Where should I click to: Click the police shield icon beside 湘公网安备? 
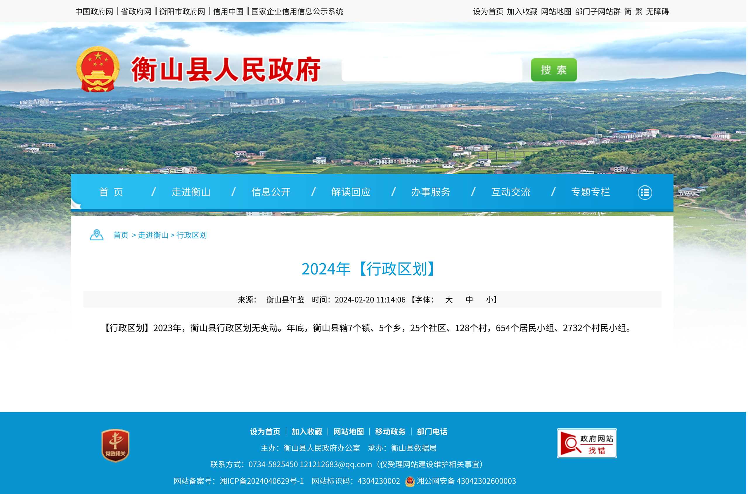click(x=410, y=481)
